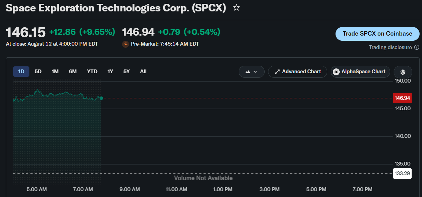
Task: Click the 135.00 axis value
Action: click(403, 164)
